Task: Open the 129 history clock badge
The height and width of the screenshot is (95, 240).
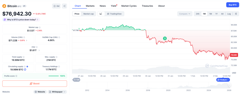Action: click(76, 80)
